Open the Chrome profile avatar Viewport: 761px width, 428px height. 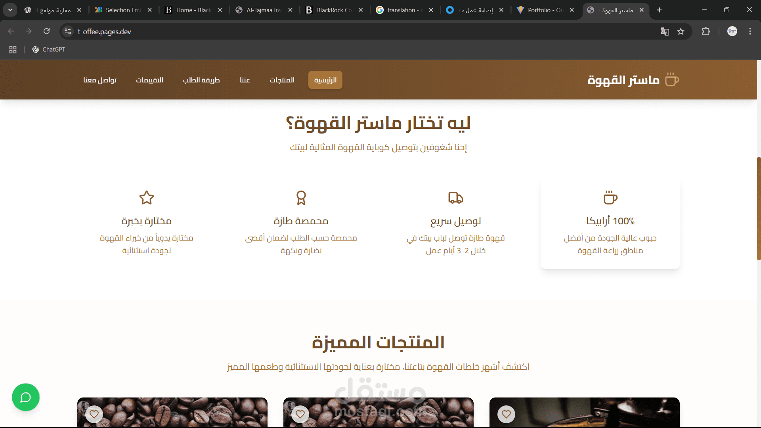732,31
